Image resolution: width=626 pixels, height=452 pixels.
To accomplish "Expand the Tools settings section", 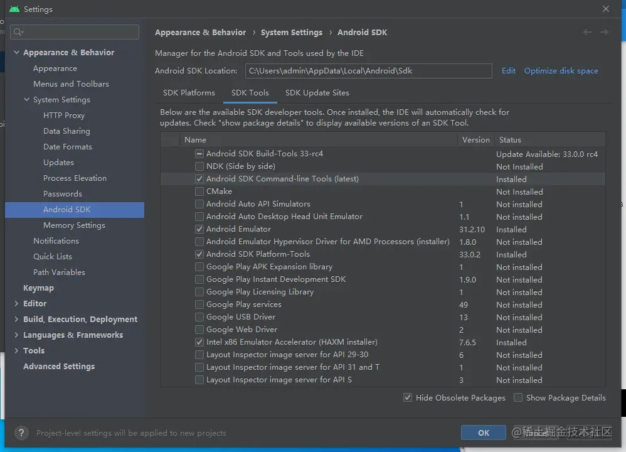I will pyautogui.click(x=16, y=350).
